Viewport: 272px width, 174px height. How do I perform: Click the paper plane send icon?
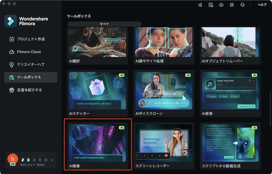200,5
